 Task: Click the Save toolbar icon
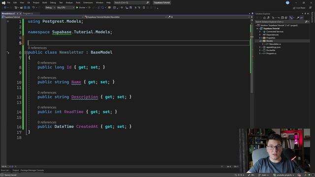[25, 8]
